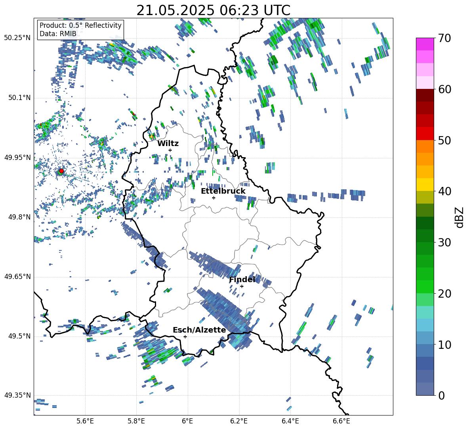Click the 50 tick on colorbar
Image resolution: width=469 pixels, height=429 pixels.
click(x=444, y=140)
